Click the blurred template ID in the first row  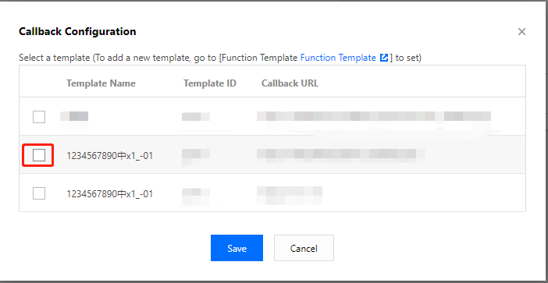[196, 116]
